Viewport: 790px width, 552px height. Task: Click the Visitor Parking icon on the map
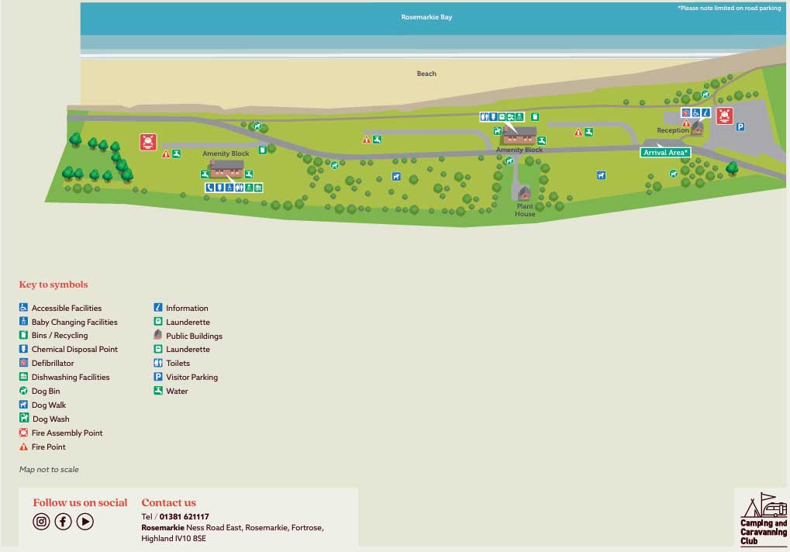click(740, 127)
